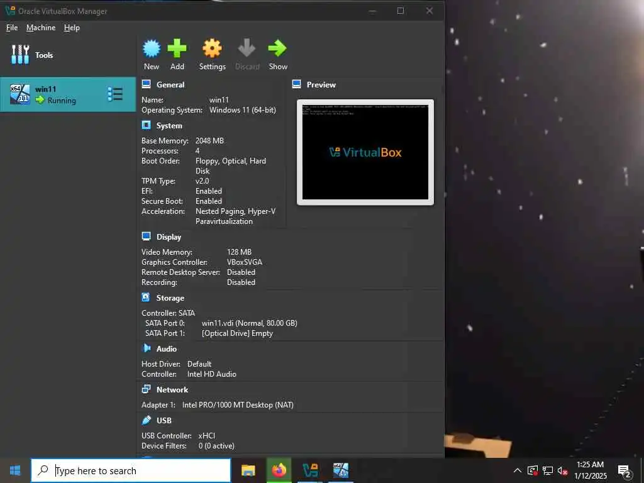Click the Windows 11 (64-bit) OS value
Image resolution: width=644 pixels, height=483 pixels.
tap(243, 109)
